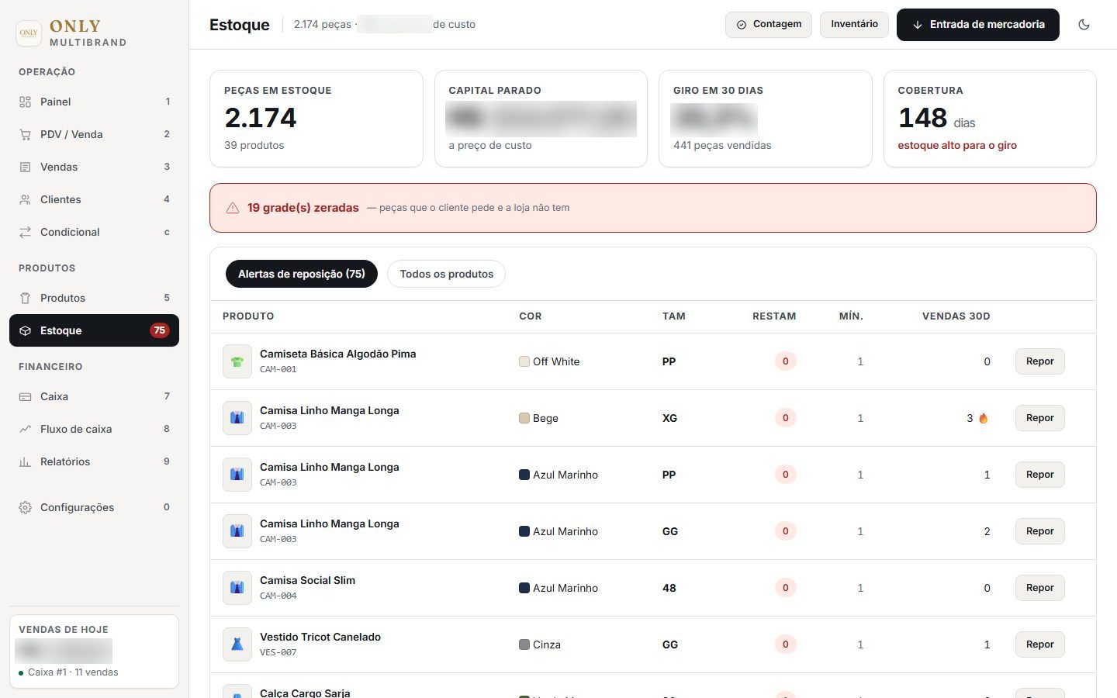The height and width of the screenshot is (698, 1117).
Task: Open Clientes section
Action: tap(94, 199)
